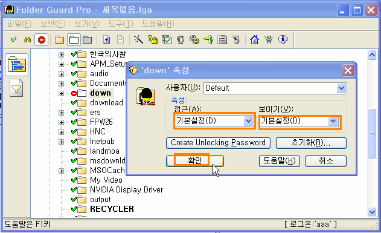Select the filter funnel sidebar icon

click(x=16, y=88)
